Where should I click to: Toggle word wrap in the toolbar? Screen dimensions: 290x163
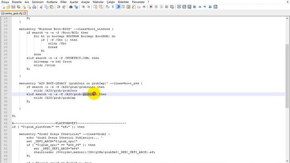(107, 7)
